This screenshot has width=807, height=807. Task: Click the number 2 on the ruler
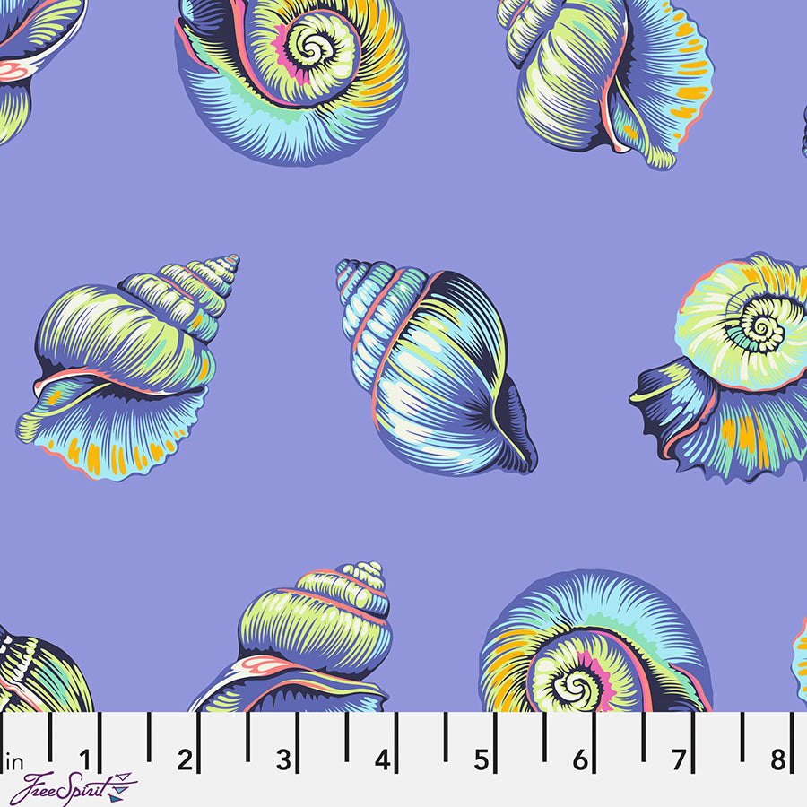185,760
